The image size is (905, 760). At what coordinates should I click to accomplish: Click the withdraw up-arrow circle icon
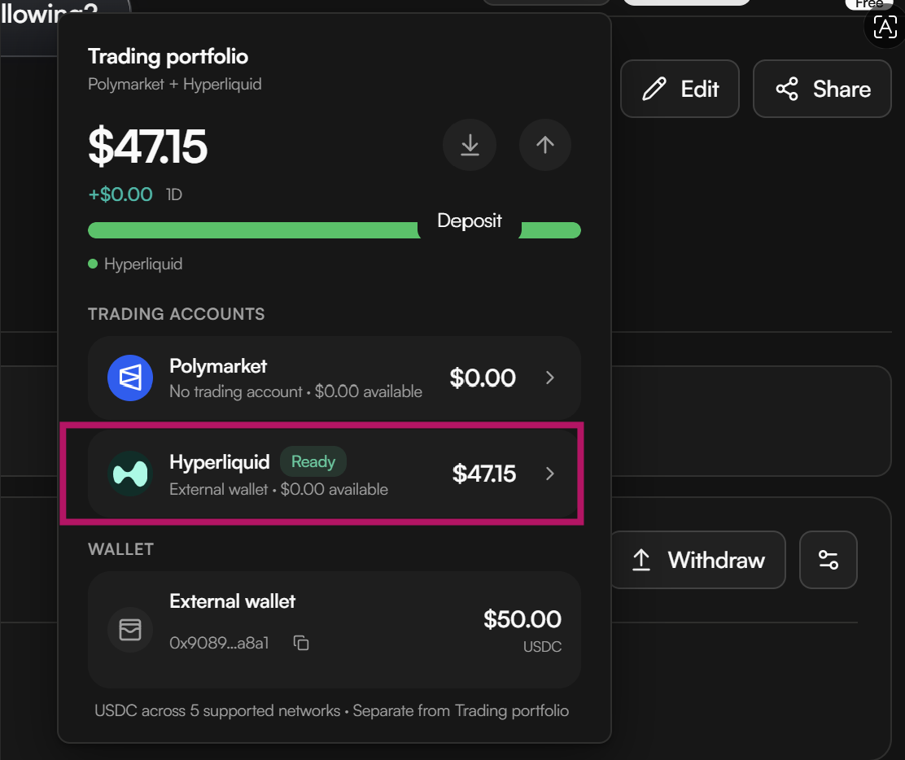point(544,145)
